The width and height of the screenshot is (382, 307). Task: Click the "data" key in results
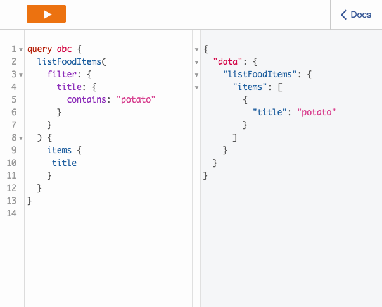point(227,61)
